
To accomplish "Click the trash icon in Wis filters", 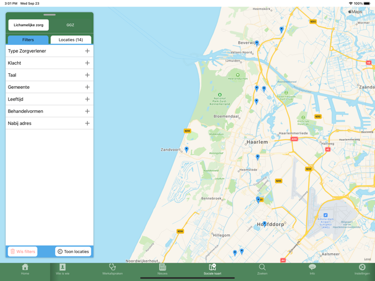I will point(13,252).
